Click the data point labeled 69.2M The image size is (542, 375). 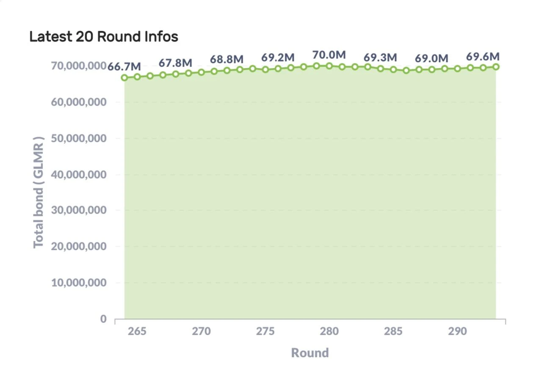coord(278,69)
